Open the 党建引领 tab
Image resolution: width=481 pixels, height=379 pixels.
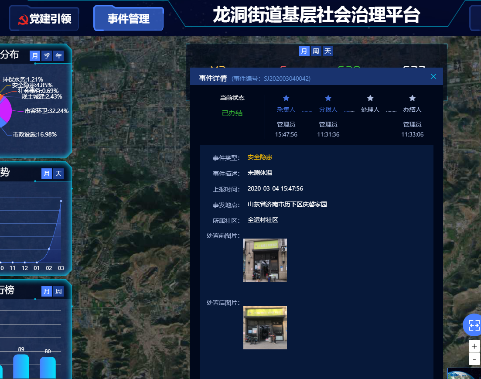coord(44,19)
